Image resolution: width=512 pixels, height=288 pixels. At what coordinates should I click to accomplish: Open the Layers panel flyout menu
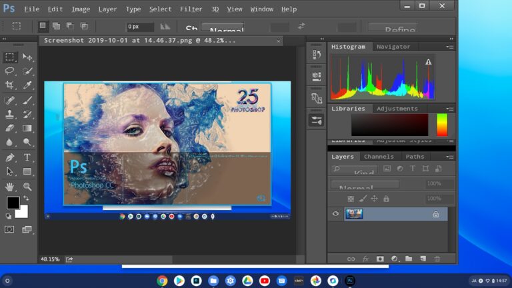[450, 157]
